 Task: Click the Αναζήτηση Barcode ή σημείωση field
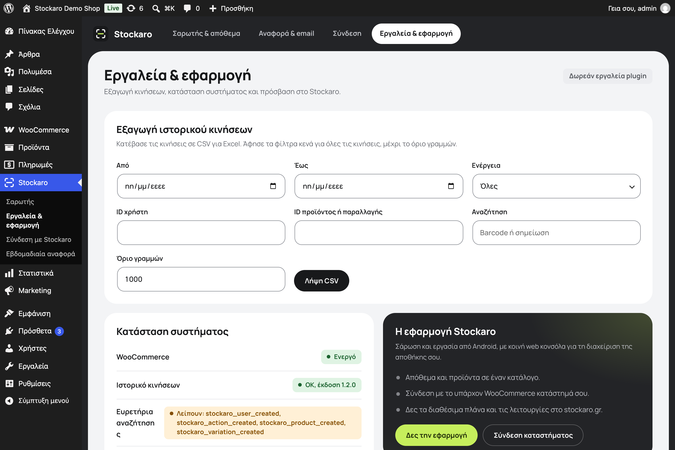click(x=556, y=232)
